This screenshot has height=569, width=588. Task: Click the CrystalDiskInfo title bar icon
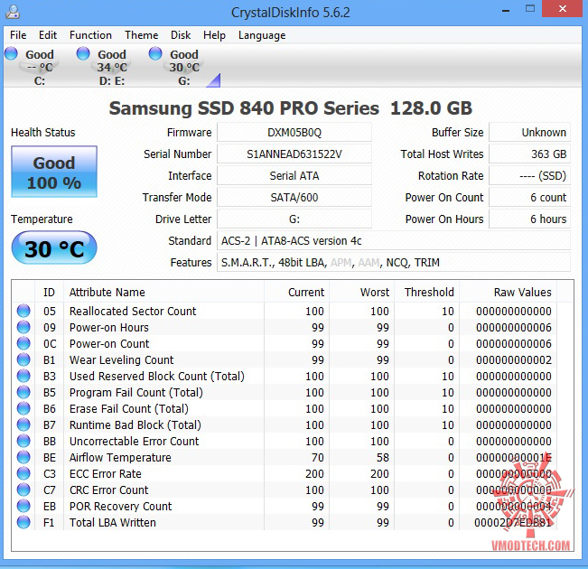pyautogui.click(x=13, y=12)
